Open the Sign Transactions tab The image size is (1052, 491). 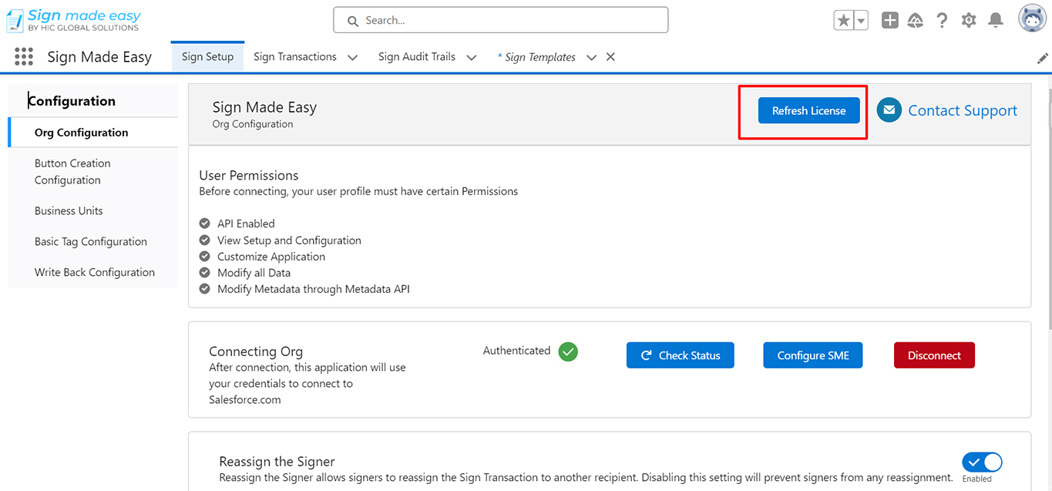[295, 56]
